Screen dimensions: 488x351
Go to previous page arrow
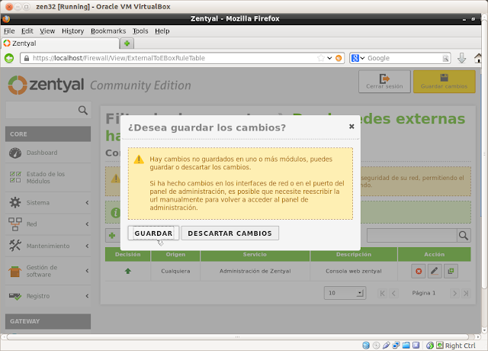tap(393, 293)
